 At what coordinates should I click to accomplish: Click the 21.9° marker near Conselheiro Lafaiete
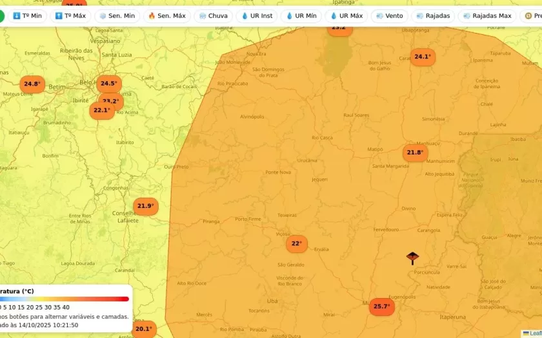coord(145,206)
